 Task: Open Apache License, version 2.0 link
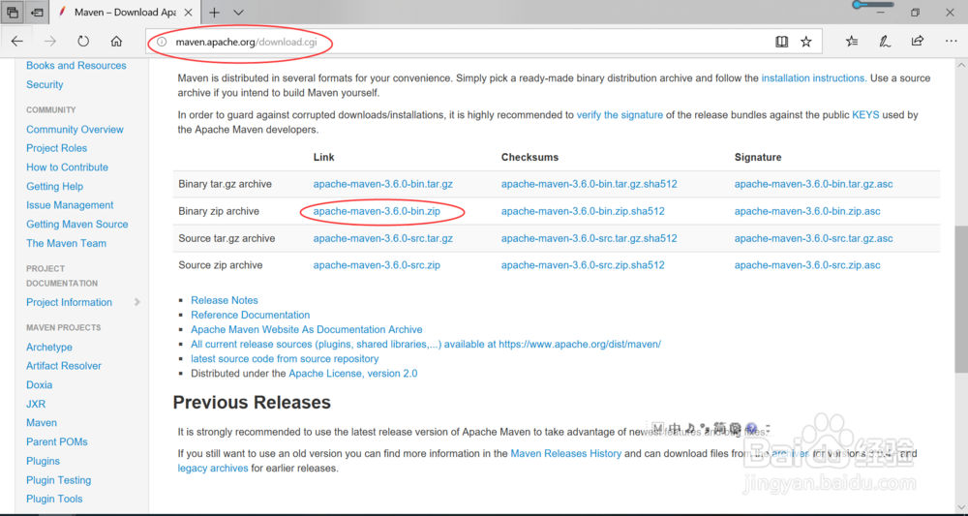(353, 374)
